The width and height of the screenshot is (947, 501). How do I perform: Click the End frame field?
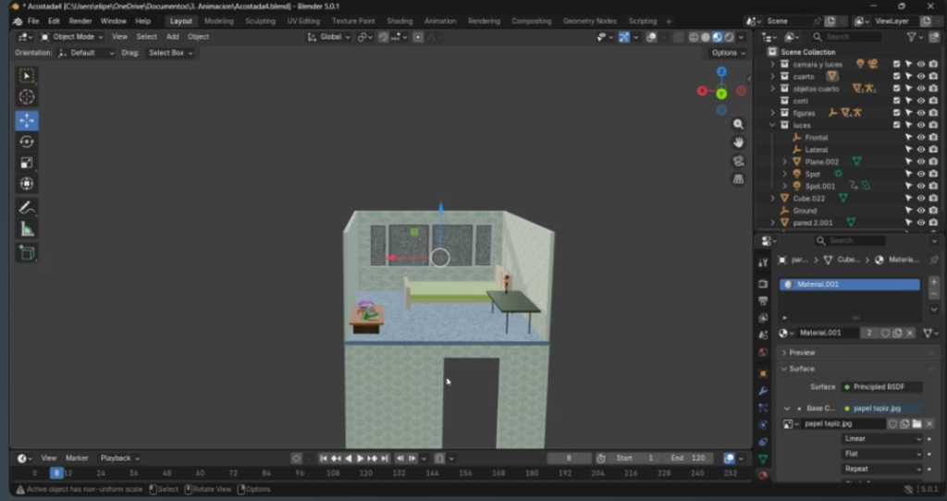686,458
